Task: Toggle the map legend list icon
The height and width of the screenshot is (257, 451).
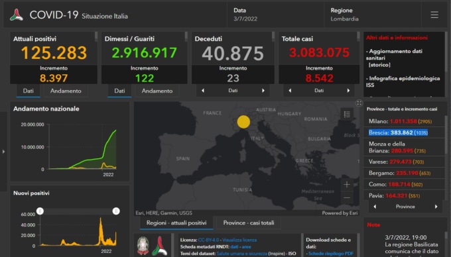Action: pos(347,115)
